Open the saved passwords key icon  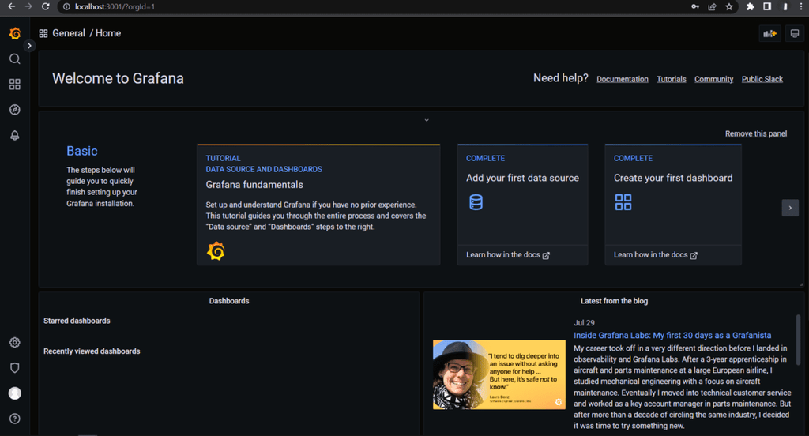click(x=695, y=6)
